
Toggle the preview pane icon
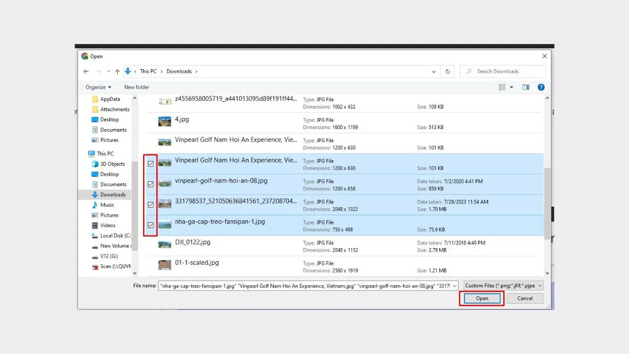pyautogui.click(x=526, y=87)
